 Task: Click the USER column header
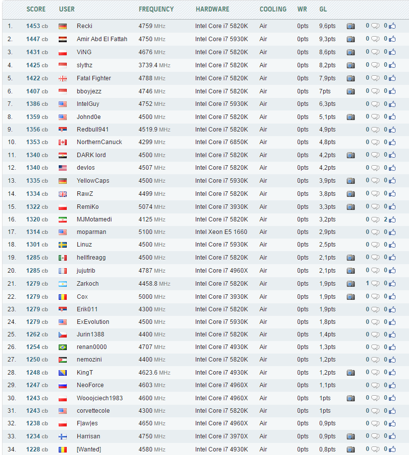[67, 9]
